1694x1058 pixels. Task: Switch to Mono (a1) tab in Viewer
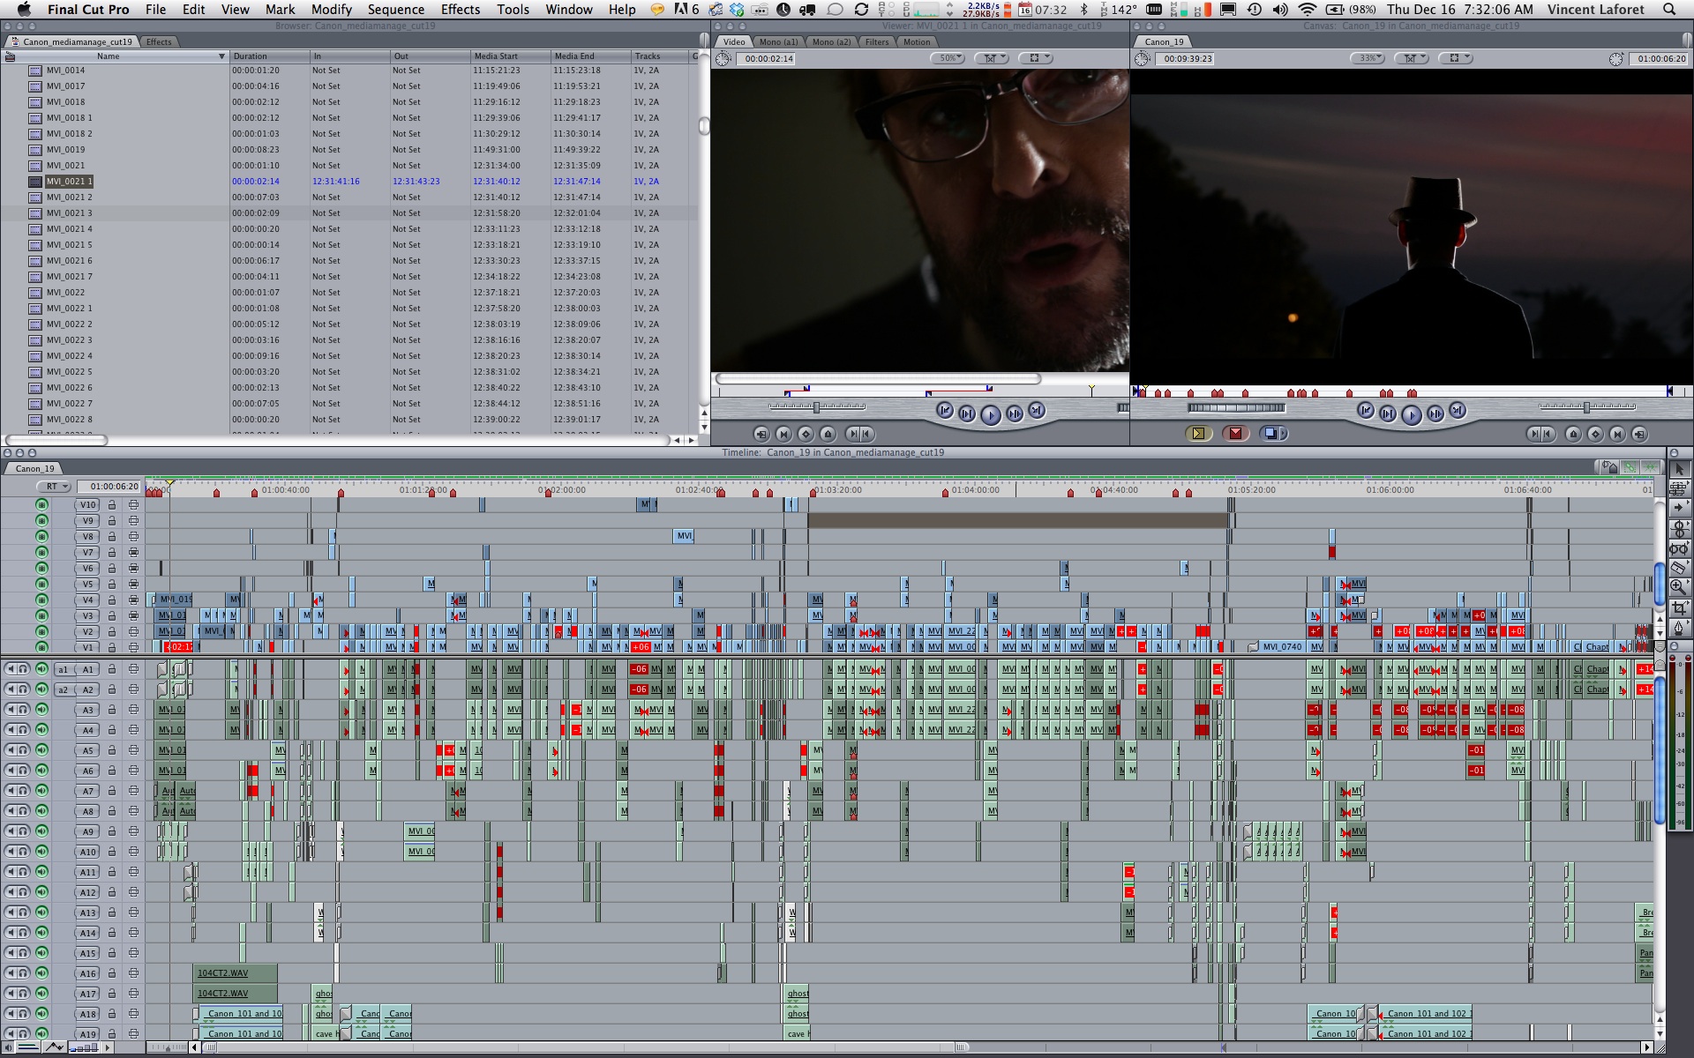click(x=778, y=41)
